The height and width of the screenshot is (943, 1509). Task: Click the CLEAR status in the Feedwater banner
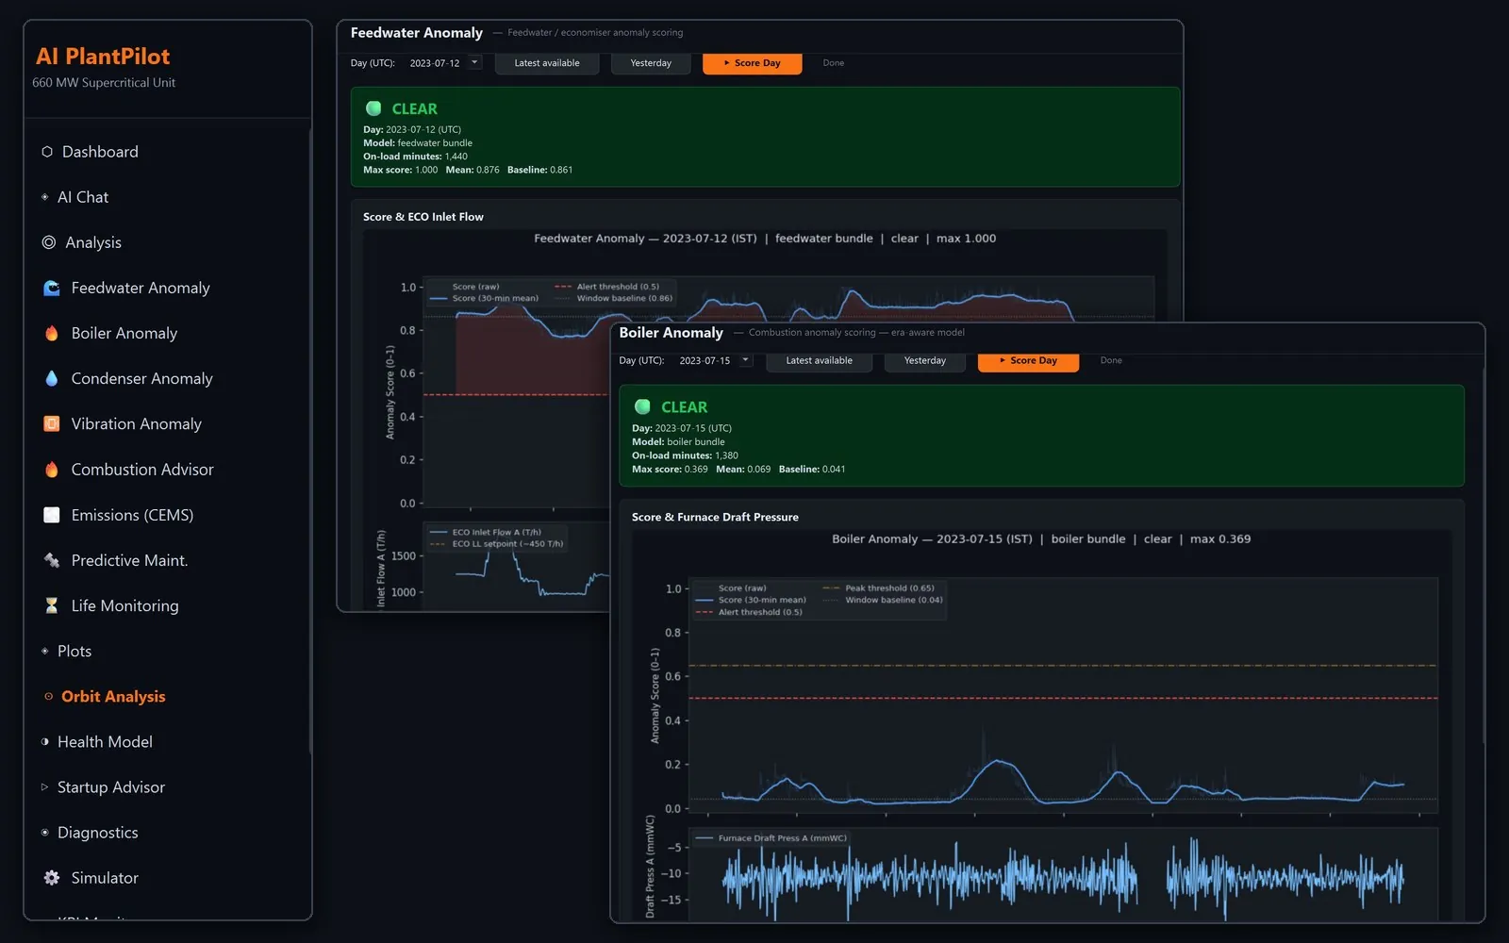click(415, 108)
